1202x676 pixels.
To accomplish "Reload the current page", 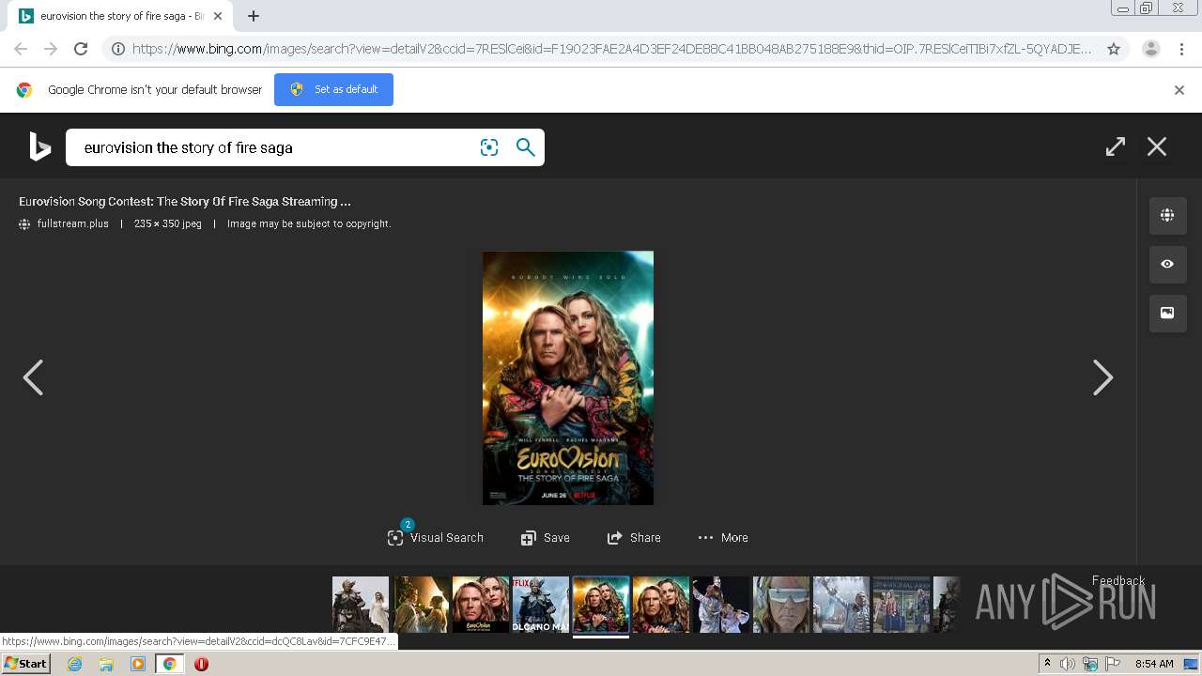I will click(81, 49).
